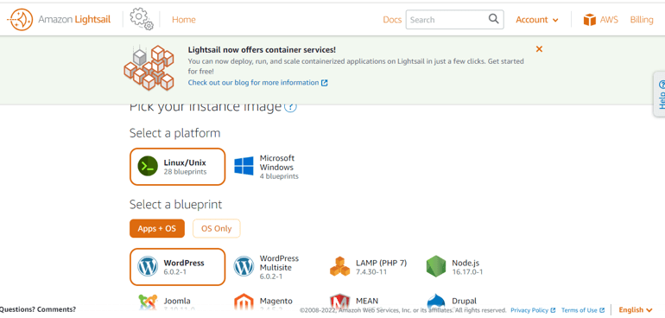Viewport: 665px width, 318px height.
Task: Open the settings gears icon in header
Action: point(142,19)
